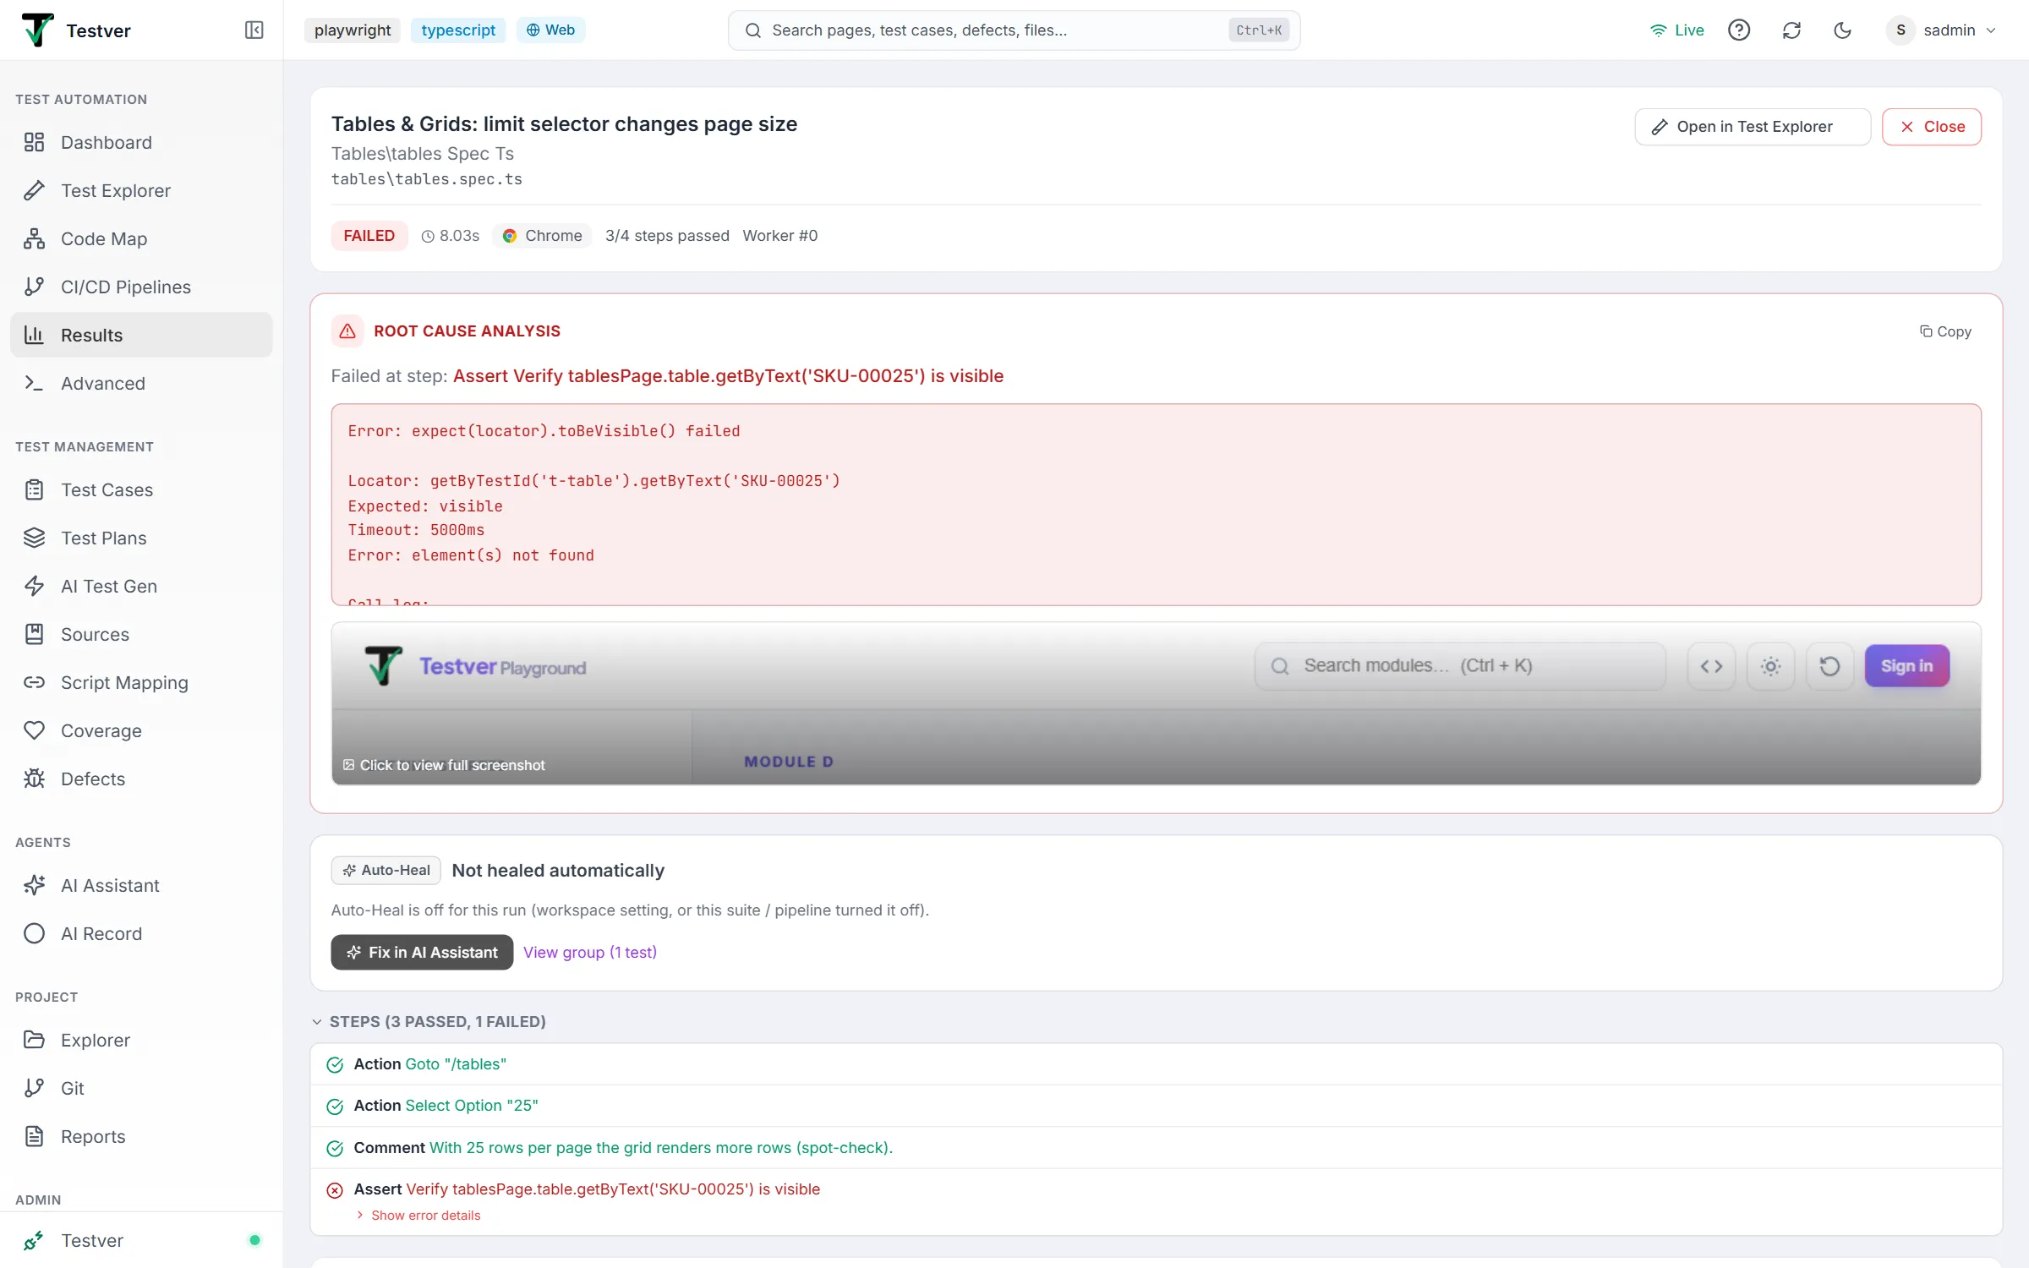Image resolution: width=2029 pixels, height=1268 pixels.
Task: Click Fix in AI Assistant button
Action: click(422, 952)
